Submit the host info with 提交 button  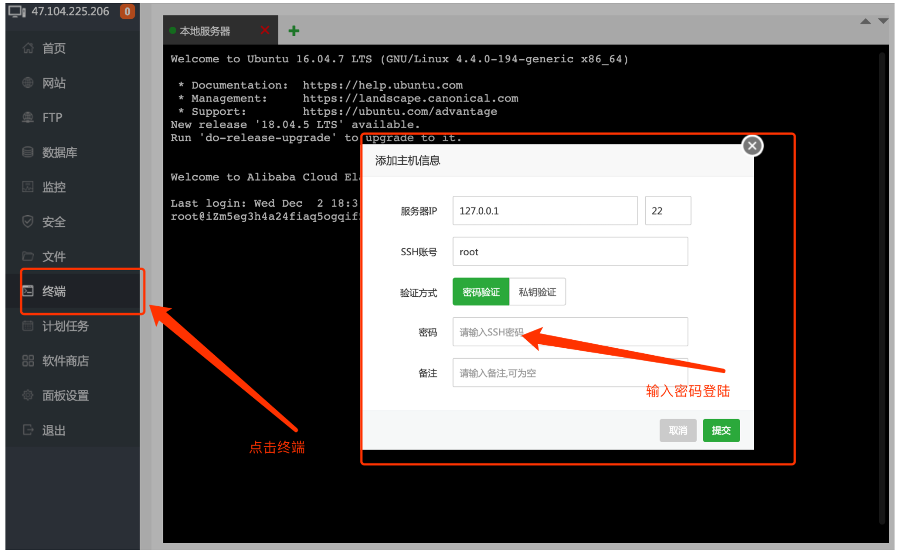coord(721,430)
